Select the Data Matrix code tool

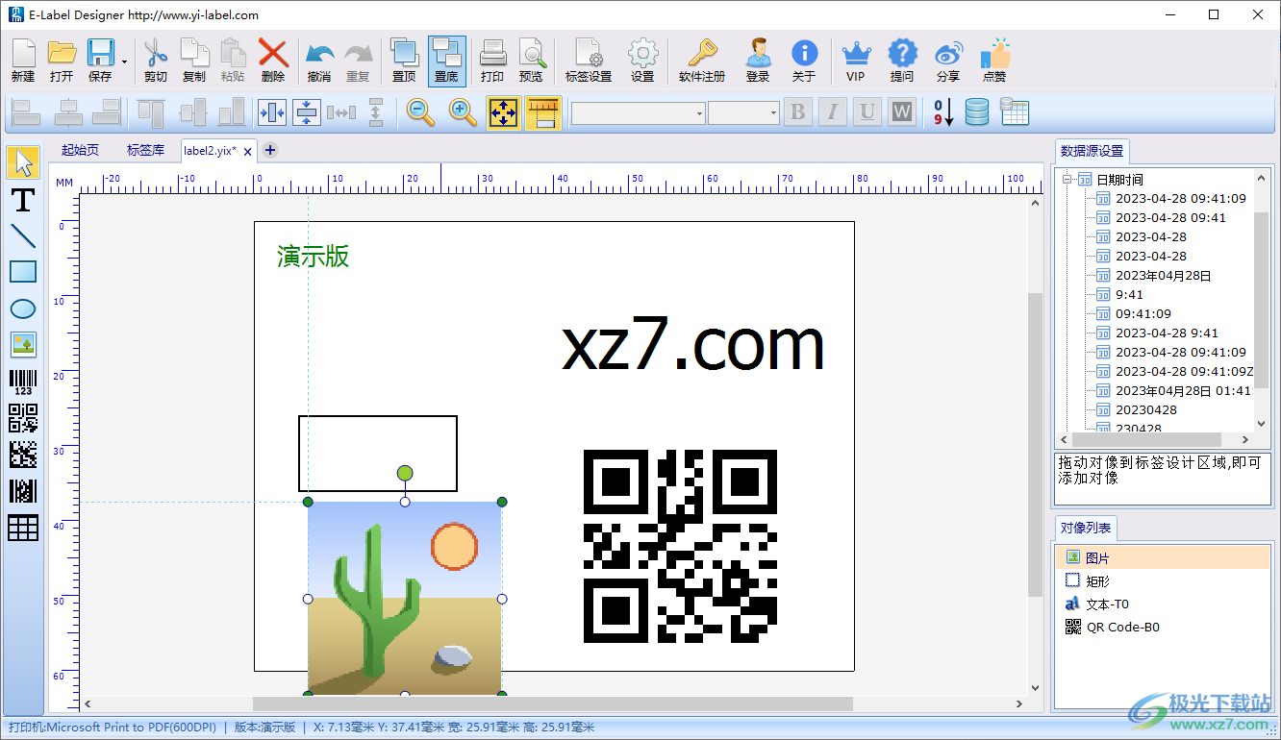23,455
